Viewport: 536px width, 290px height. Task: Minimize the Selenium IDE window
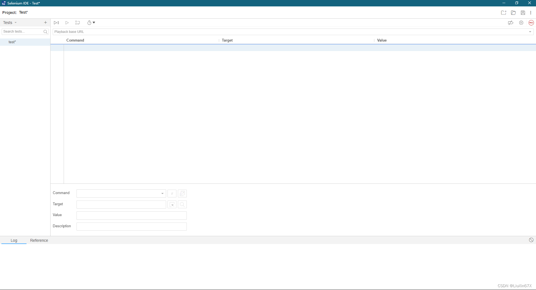point(504,3)
